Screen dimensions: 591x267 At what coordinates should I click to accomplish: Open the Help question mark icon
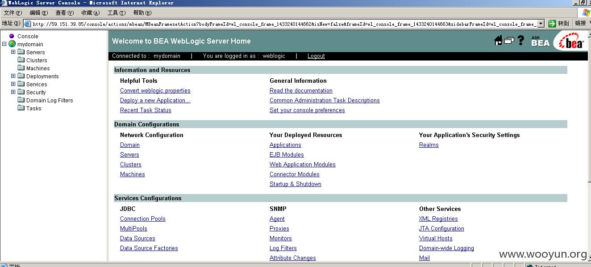(520, 40)
